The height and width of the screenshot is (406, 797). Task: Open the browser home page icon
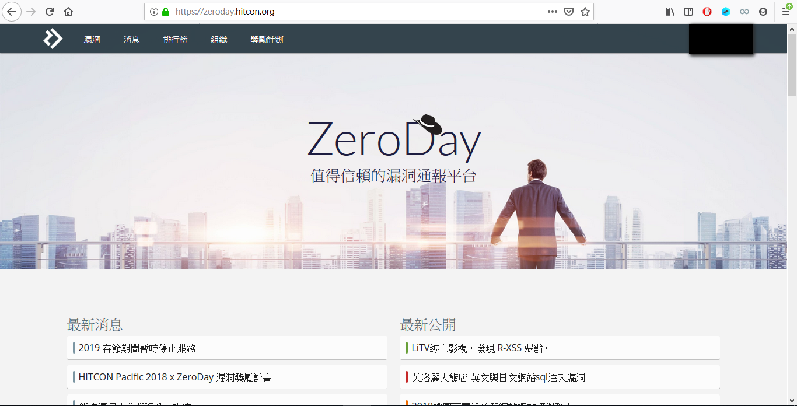pos(68,12)
